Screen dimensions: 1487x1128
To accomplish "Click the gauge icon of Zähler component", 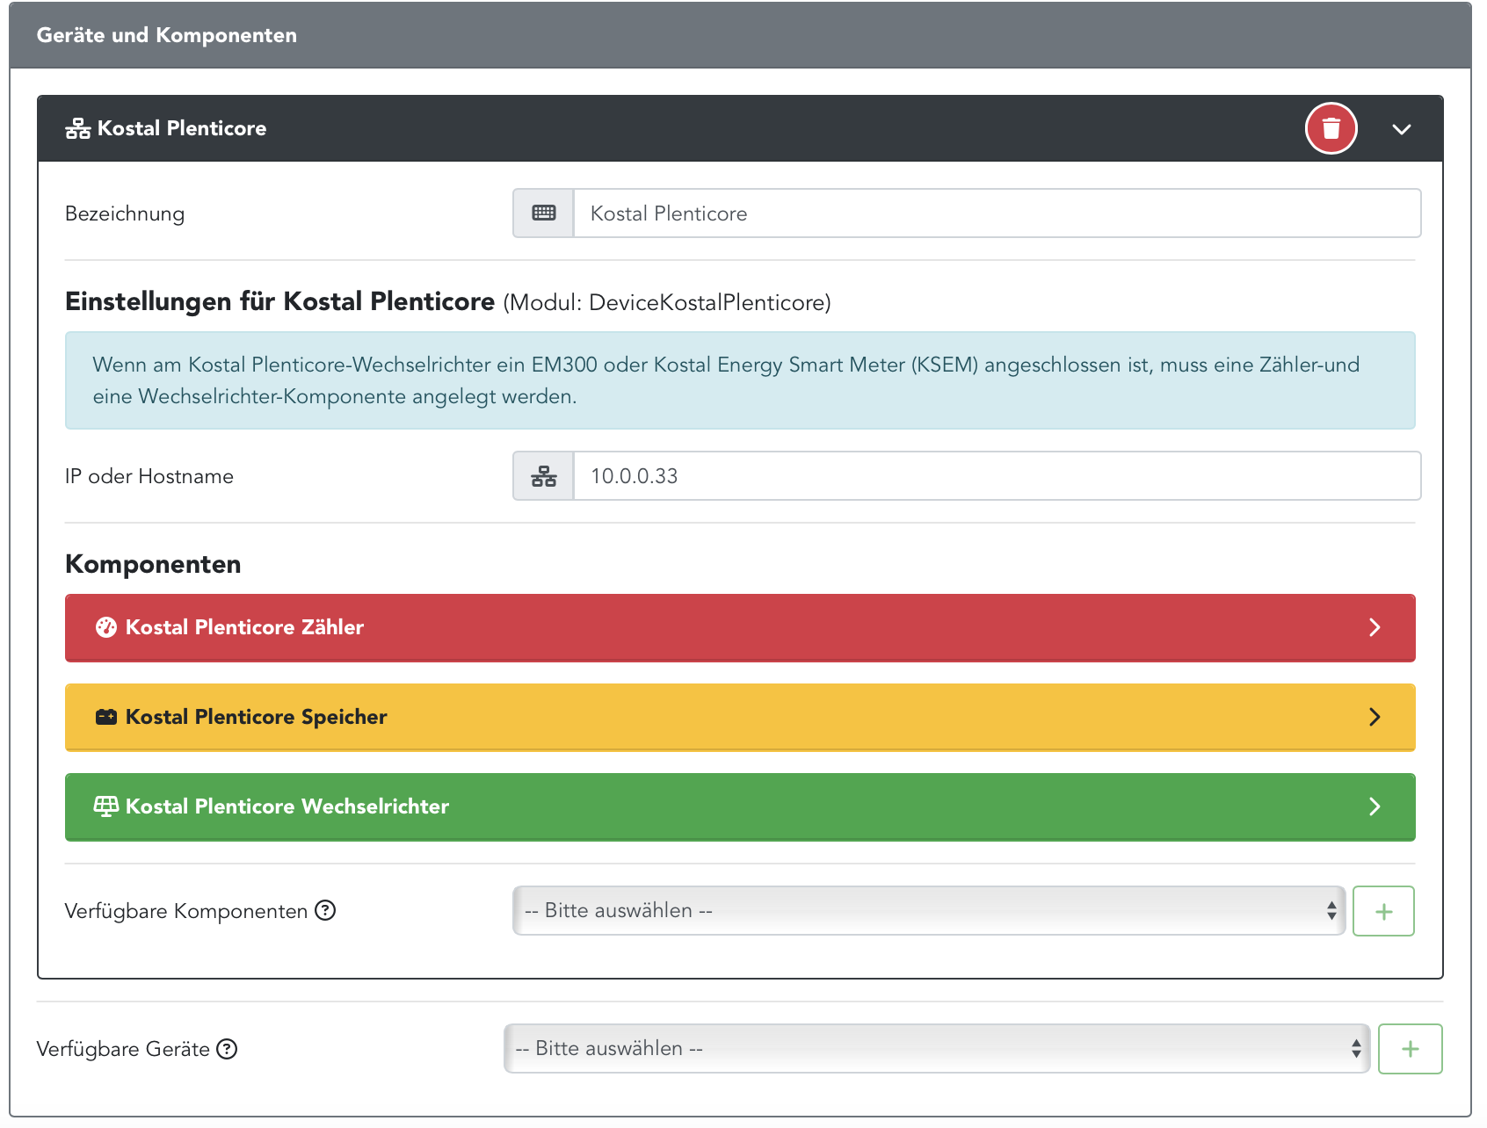I will (x=105, y=627).
